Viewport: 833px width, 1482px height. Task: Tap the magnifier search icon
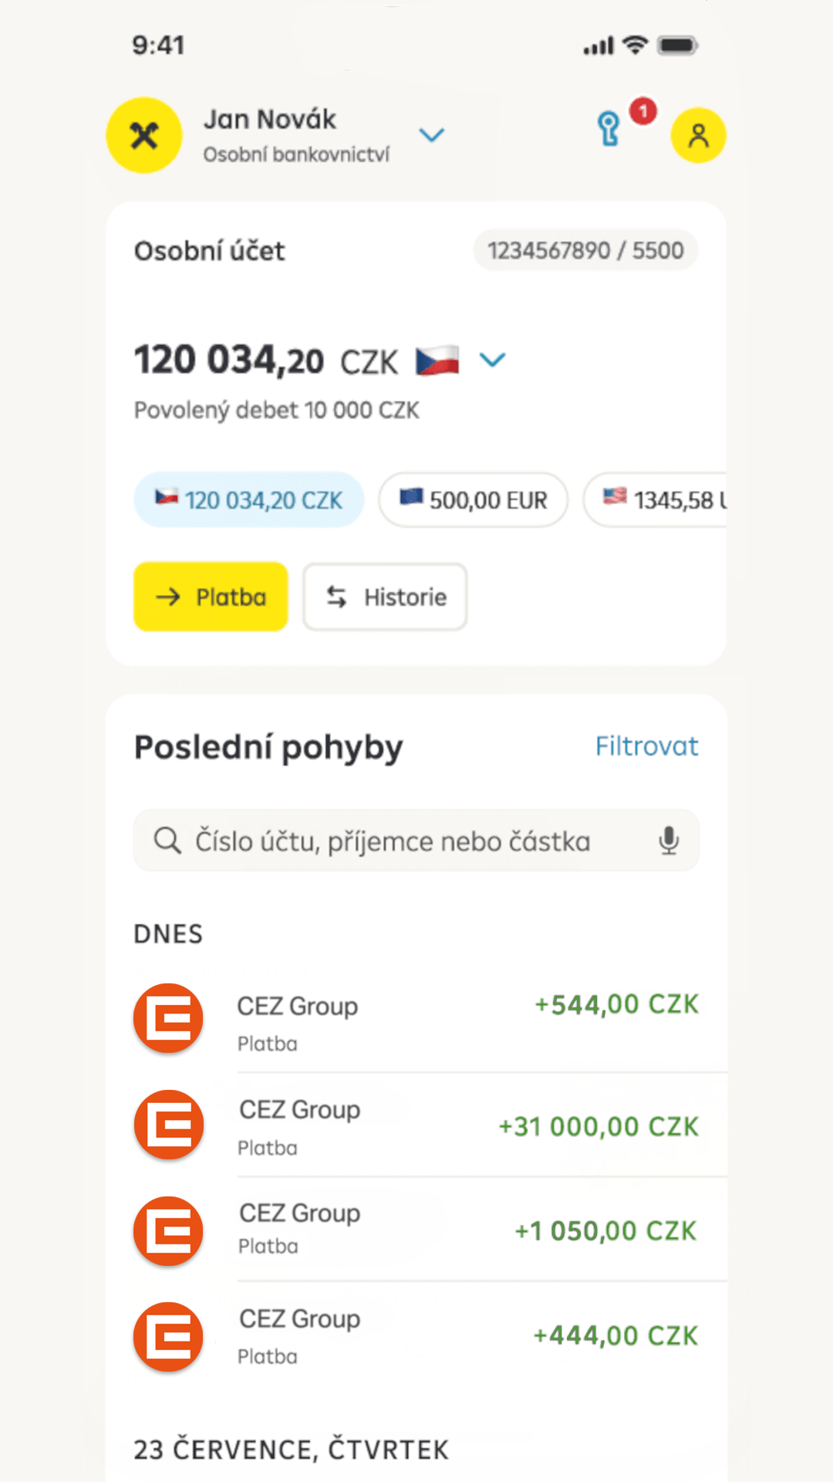[x=167, y=841]
